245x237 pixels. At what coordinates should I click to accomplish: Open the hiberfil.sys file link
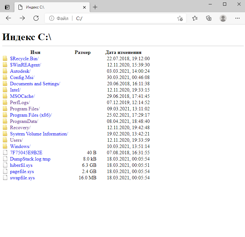[x=21, y=165]
